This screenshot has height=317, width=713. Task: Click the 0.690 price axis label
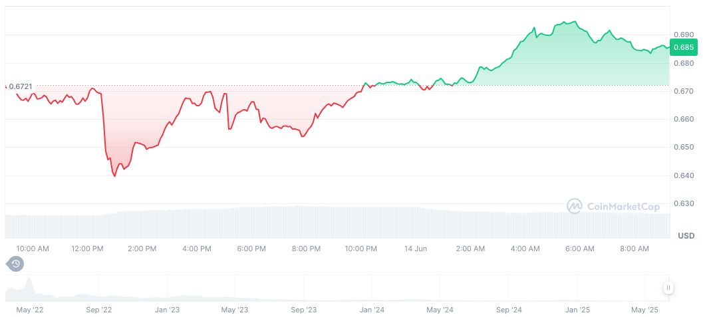(683, 35)
